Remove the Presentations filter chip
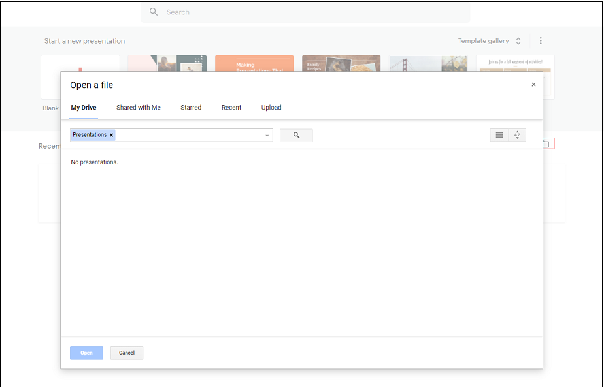This screenshot has width=604, height=388. coord(110,134)
